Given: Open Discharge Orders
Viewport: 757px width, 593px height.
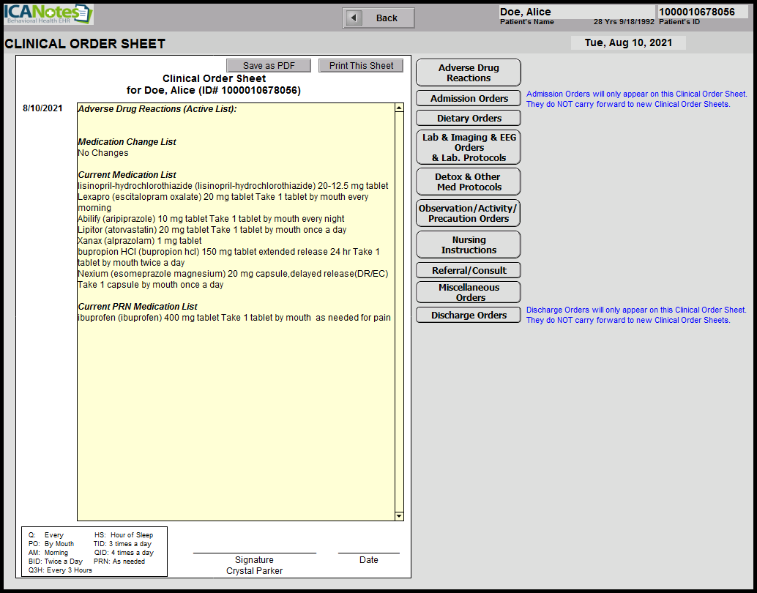Looking at the screenshot, I should 469,315.
